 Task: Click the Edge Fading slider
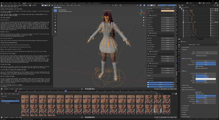coord(206,101)
